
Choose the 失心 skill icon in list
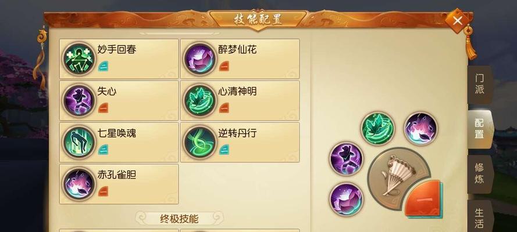79,100
